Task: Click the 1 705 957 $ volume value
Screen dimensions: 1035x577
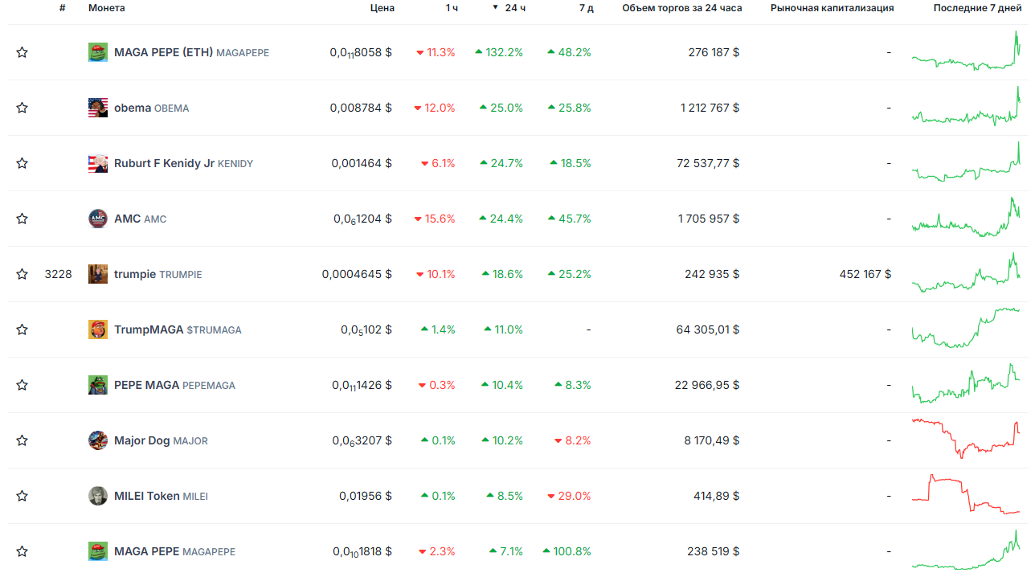Action: click(709, 219)
